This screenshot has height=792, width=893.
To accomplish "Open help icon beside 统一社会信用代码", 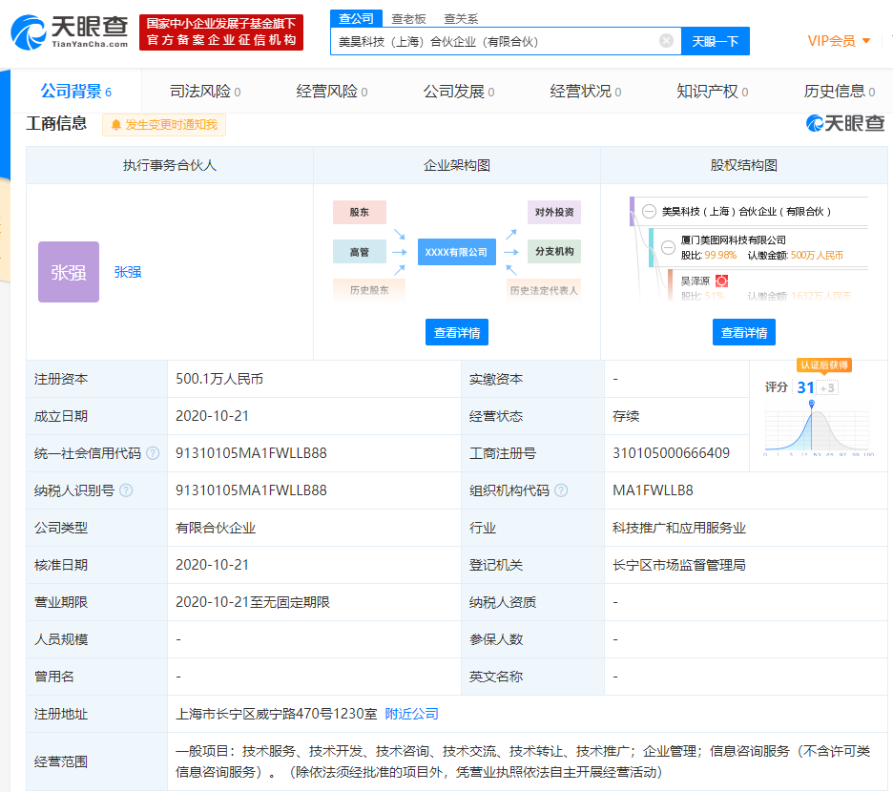I will tap(153, 453).
